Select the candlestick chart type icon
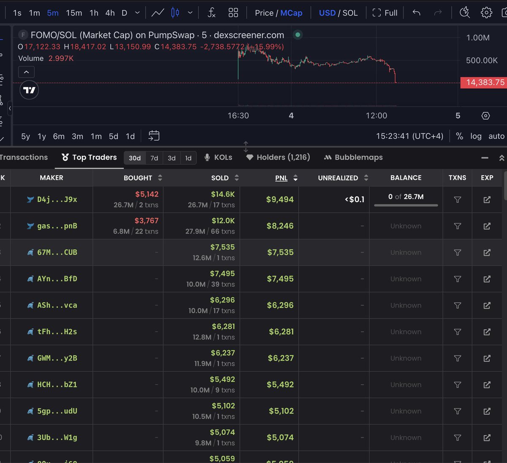 [175, 13]
